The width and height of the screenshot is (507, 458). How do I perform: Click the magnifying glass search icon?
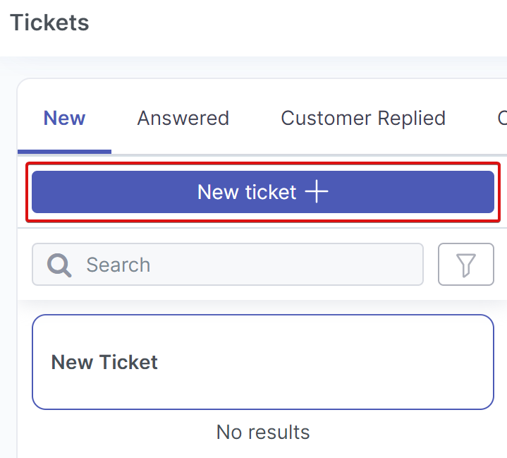pos(60,265)
